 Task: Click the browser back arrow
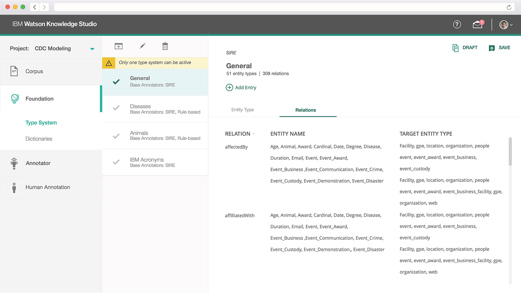point(35,7)
